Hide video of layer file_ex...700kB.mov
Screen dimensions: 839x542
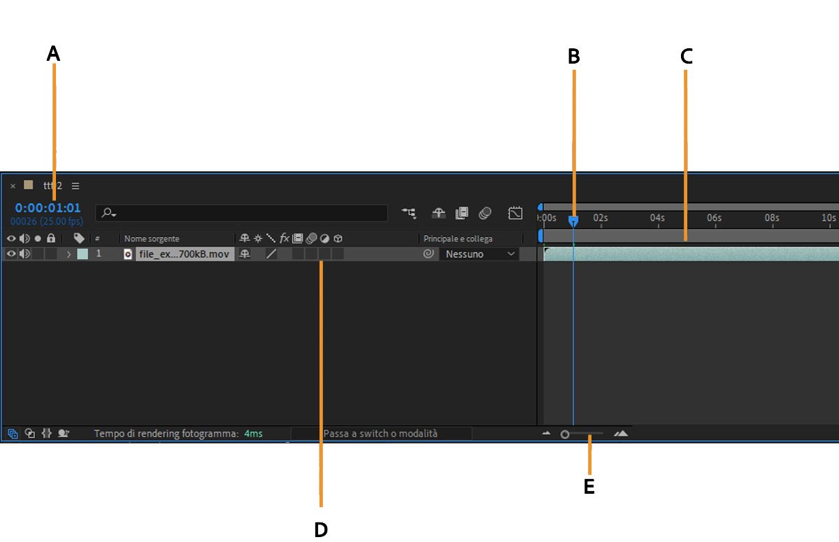point(11,254)
